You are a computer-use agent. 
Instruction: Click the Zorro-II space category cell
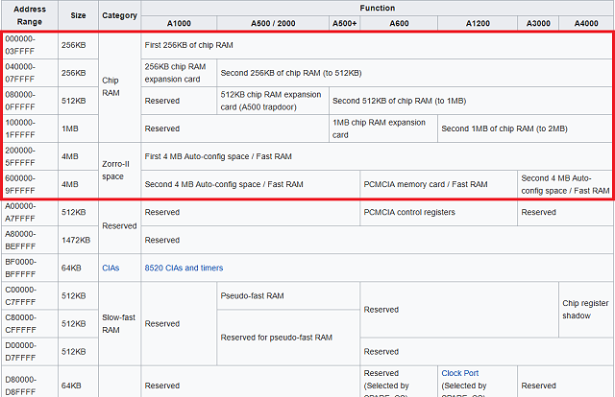coord(119,171)
